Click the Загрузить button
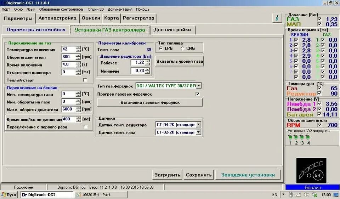Screen dimensions: 340x199 167,175
